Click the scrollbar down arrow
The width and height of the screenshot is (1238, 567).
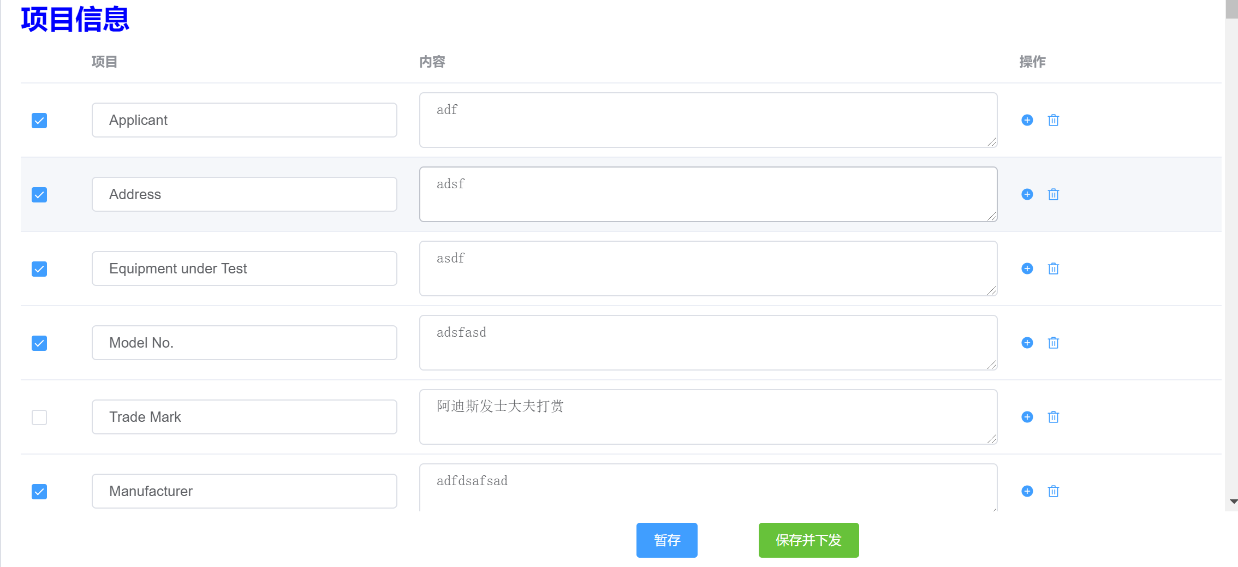tap(1233, 502)
